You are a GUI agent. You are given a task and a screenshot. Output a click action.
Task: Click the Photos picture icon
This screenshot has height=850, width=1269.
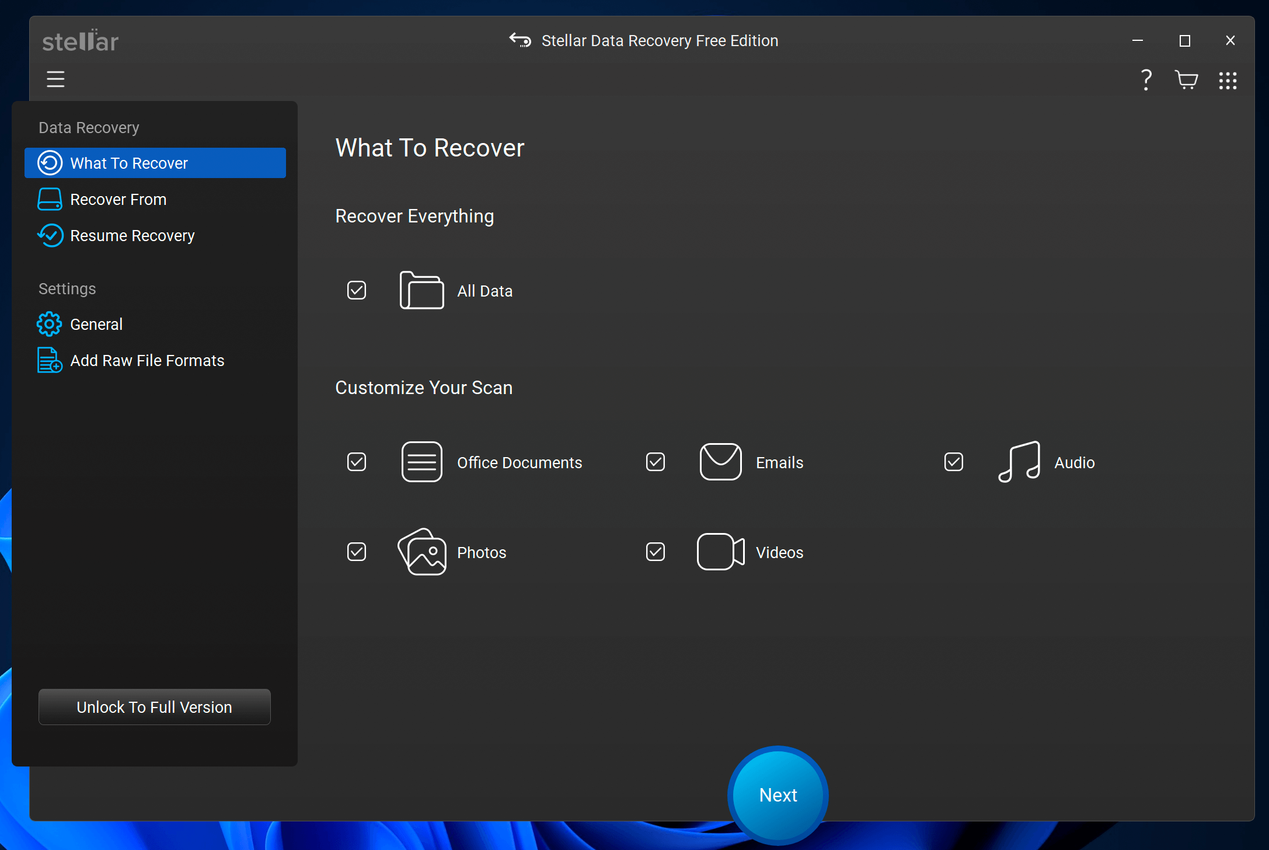[421, 552]
